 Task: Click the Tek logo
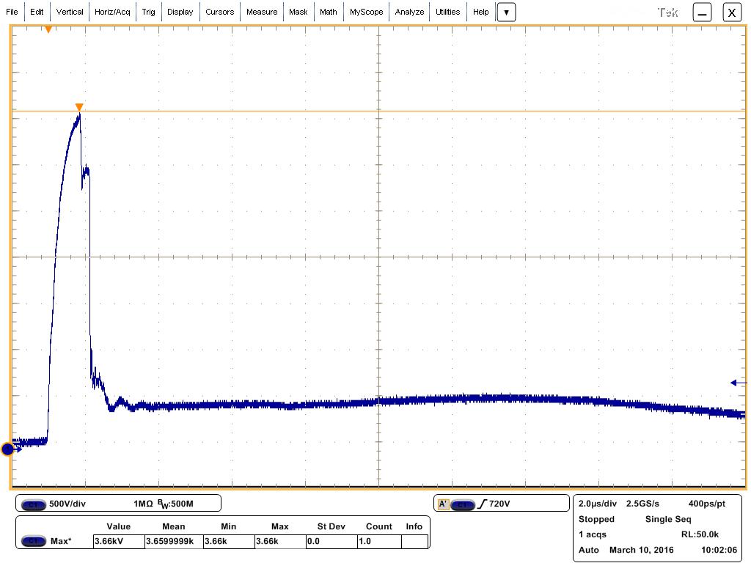click(667, 12)
